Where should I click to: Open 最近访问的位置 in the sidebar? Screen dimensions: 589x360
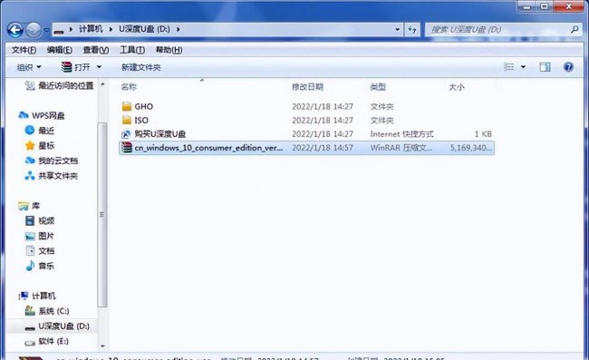point(59,85)
